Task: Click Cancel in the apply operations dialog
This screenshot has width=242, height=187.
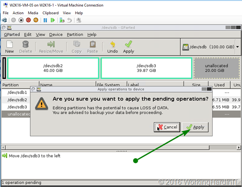Action: (x=167, y=127)
